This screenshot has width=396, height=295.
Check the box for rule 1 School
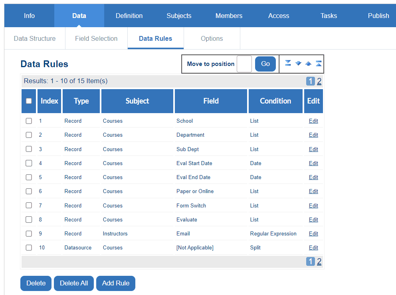pos(29,121)
